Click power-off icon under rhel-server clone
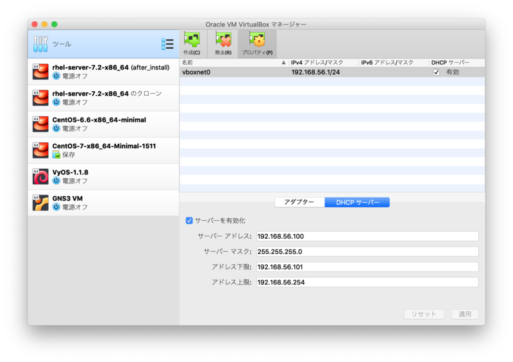The width and height of the screenshot is (513, 362). 56,102
